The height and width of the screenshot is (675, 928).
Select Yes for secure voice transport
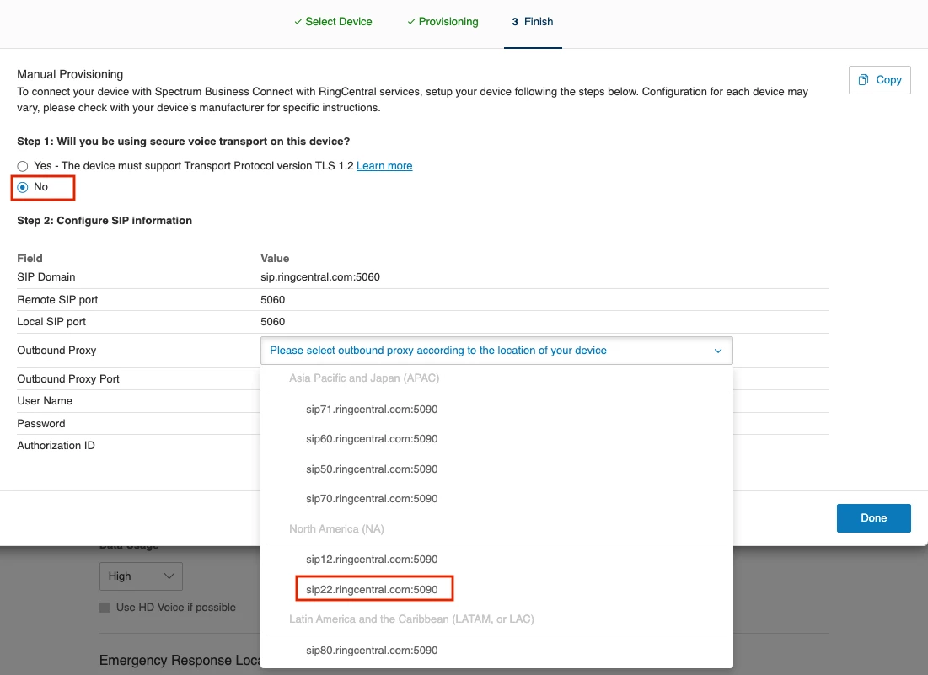click(x=23, y=166)
